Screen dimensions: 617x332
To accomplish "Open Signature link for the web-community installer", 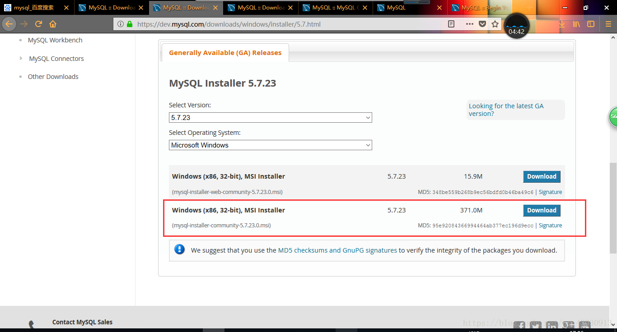I will [x=550, y=192].
